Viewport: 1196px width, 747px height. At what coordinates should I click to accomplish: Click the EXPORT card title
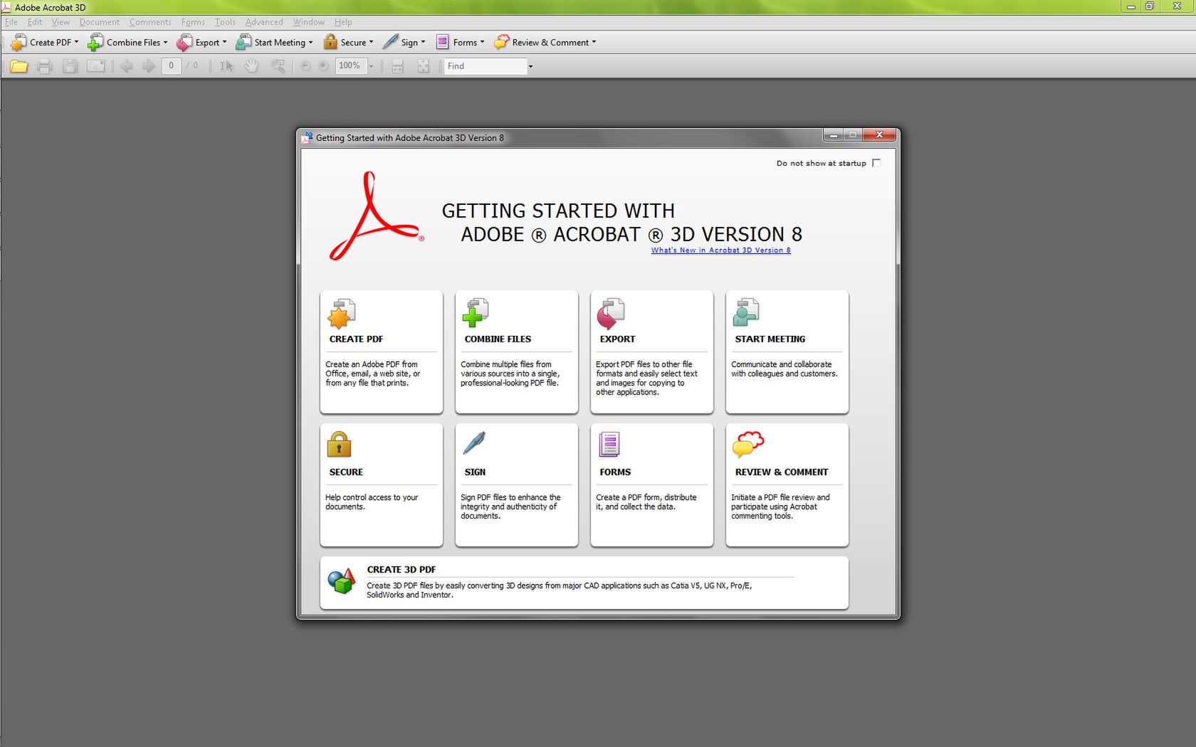617,339
